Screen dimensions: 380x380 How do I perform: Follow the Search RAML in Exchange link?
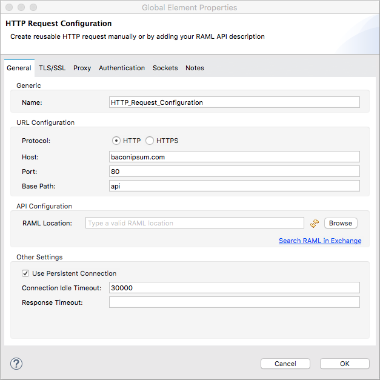[320, 241]
